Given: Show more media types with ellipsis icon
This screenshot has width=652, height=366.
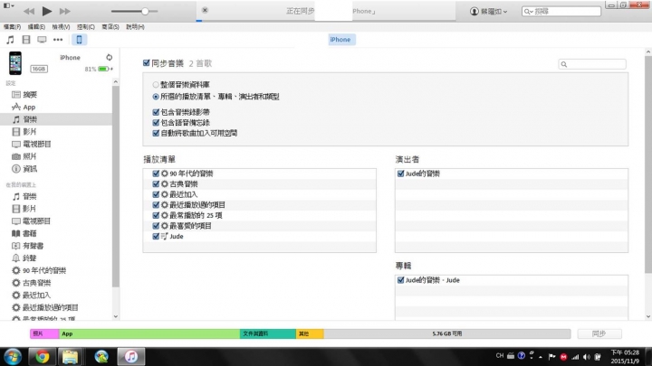Looking at the screenshot, I should pos(58,40).
